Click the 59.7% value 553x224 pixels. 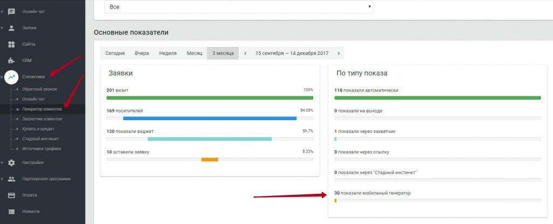(x=308, y=131)
